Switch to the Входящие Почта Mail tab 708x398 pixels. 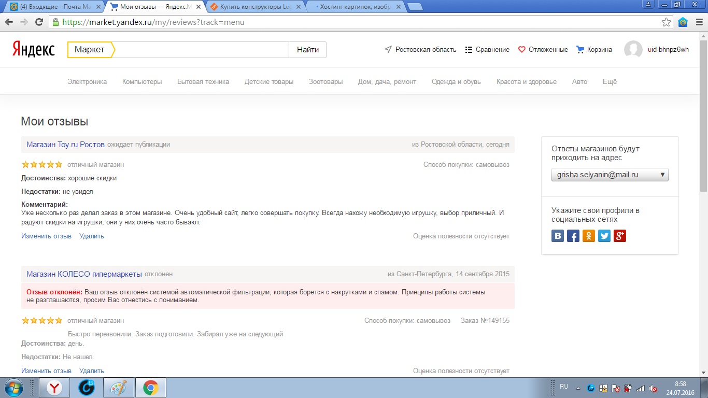pos(53,7)
